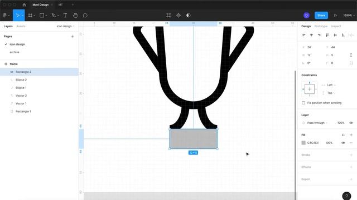This screenshot has height=200, width=357.
Task: Select the Pen tool
Action: [54, 16]
